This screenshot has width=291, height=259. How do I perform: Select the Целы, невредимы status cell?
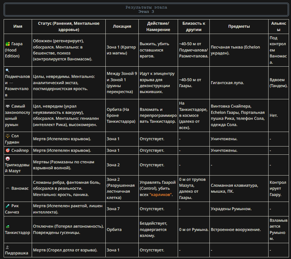[x=69, y=83]
